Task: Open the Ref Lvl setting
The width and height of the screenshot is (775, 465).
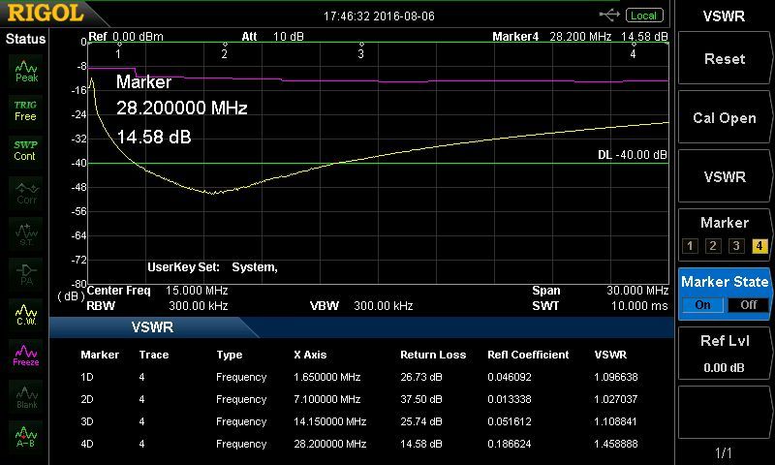Action: (725, 349)
